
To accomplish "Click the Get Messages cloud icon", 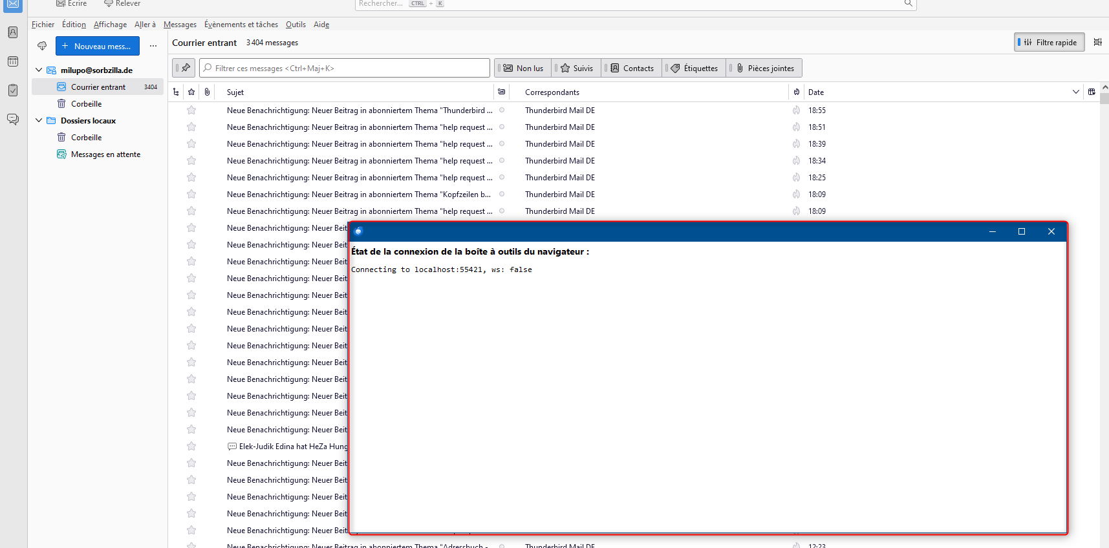I will click(42, 46).
